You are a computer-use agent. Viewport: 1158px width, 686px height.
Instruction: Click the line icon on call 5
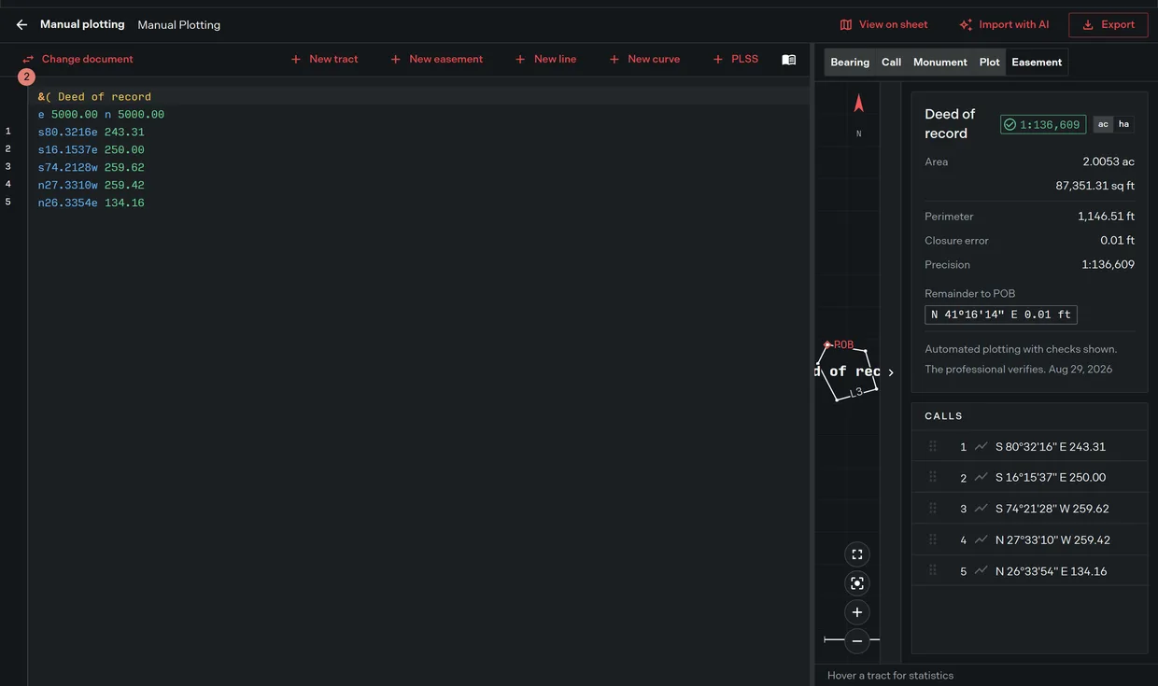click(981, 570)
